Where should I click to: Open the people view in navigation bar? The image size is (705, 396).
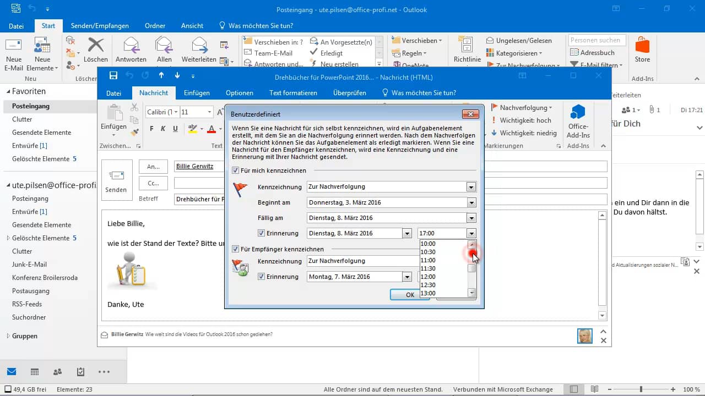coord(57,372)
